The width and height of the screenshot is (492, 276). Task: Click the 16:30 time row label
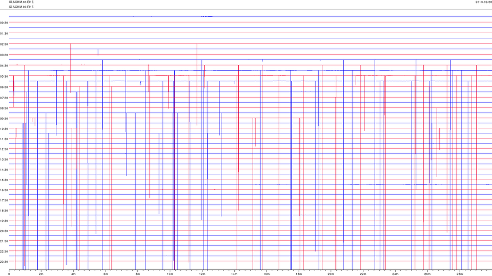point(4,190)
